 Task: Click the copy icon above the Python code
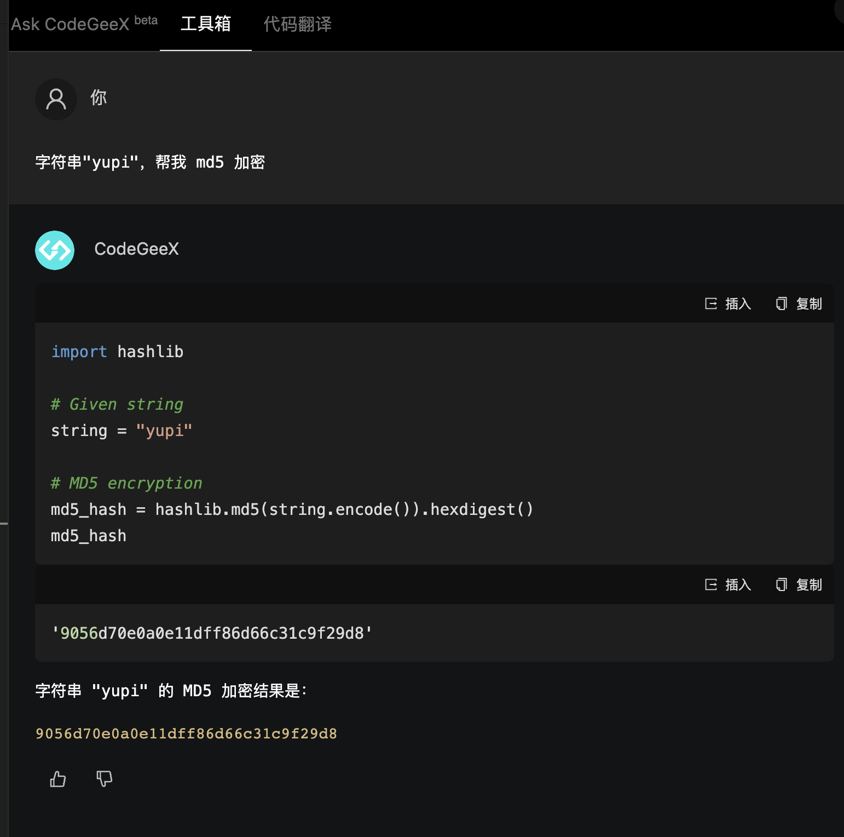(x=782, y=303)
